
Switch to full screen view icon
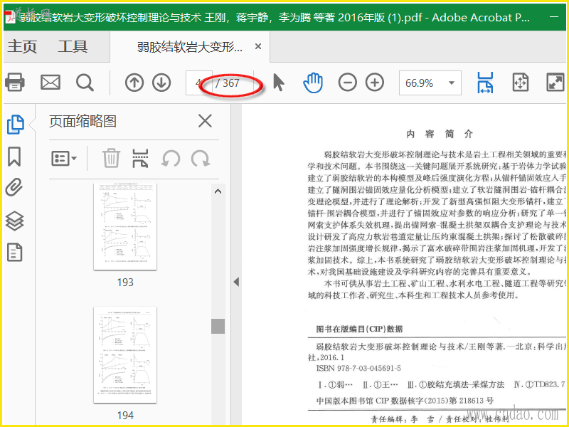pyautogui.click(x=555, y=83)
